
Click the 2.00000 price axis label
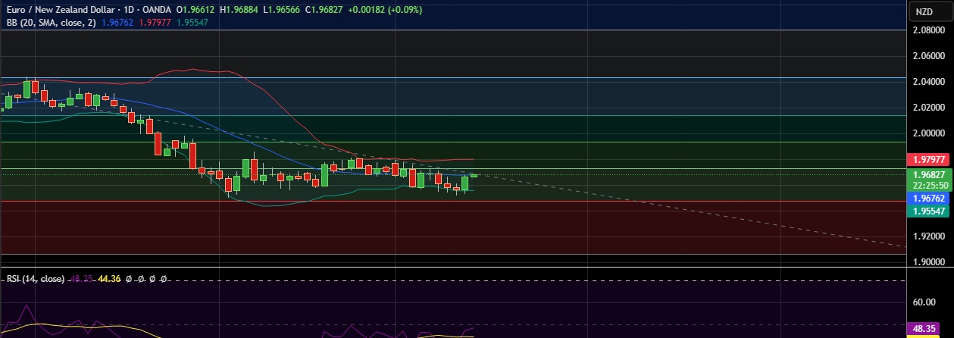[x=928, y=133]
